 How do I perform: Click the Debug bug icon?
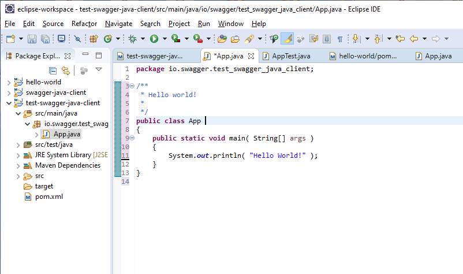(x=132, y=39)
